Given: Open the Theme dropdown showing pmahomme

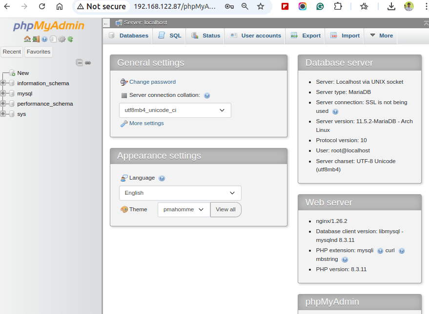Looking at the screenshot, I should [184, 209].
